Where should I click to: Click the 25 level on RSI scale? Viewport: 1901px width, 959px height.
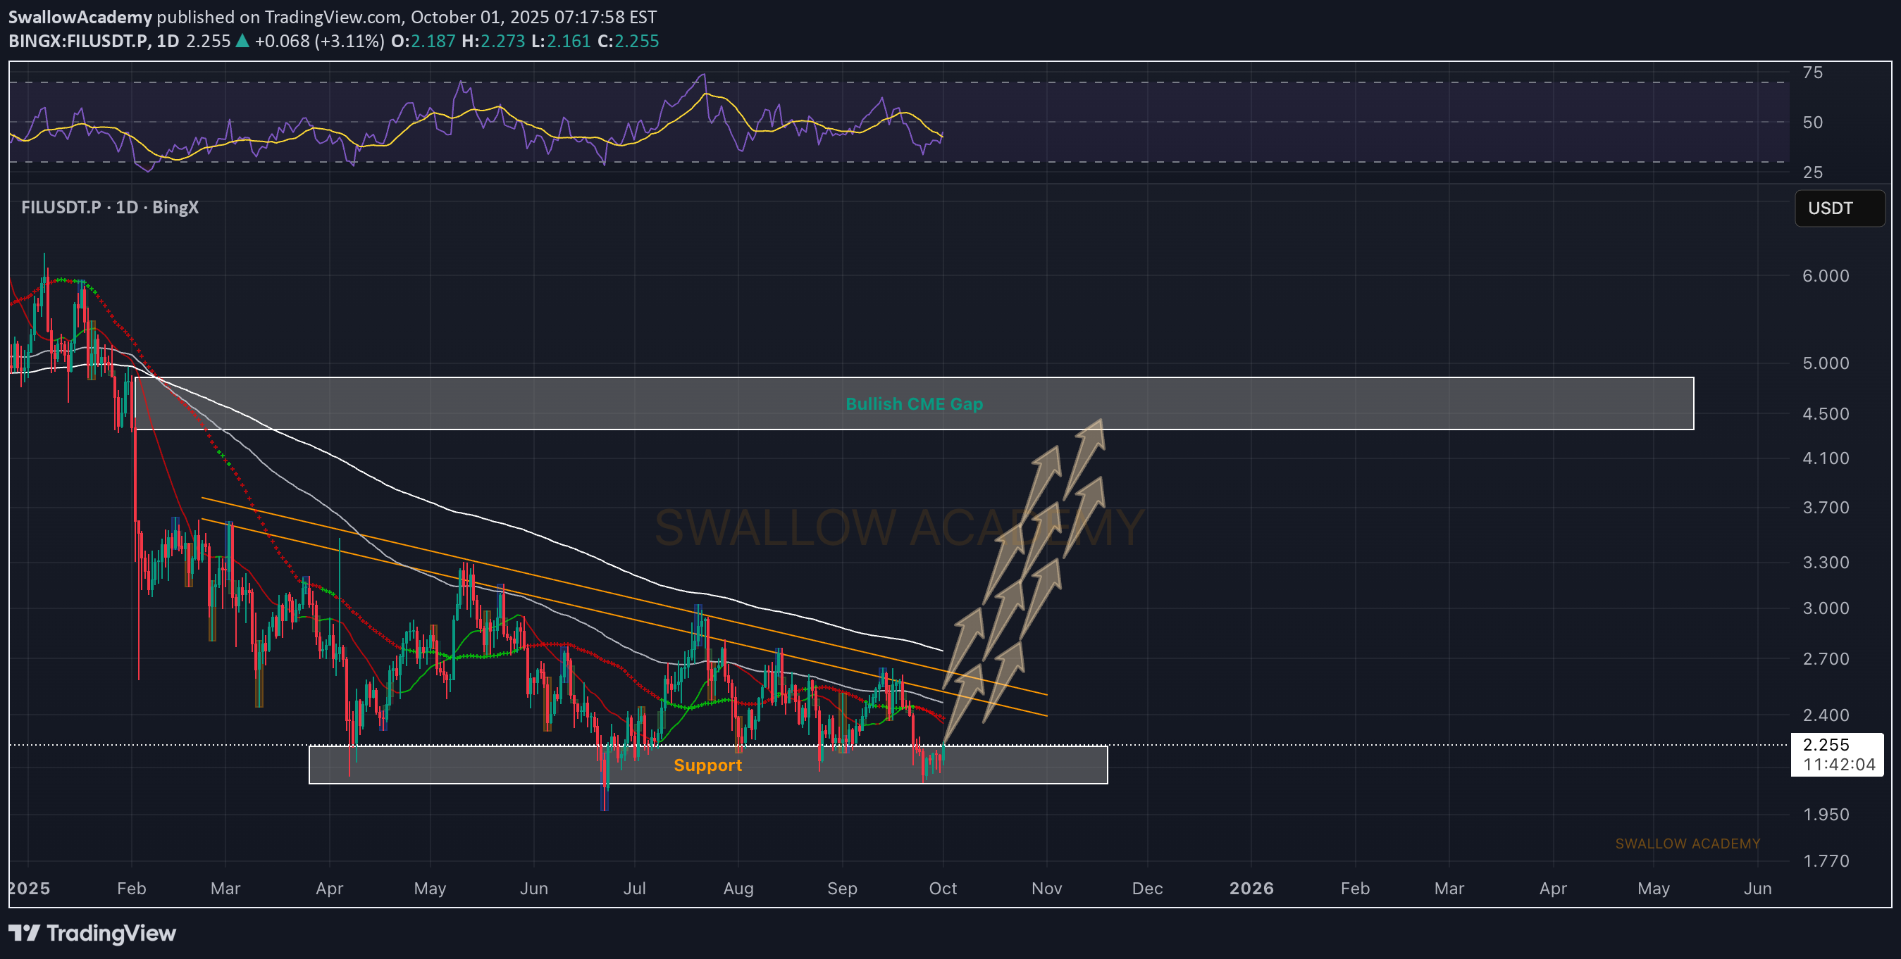point(1812,172)
